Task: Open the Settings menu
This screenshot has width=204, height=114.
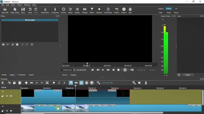Action: coord(27,5)
